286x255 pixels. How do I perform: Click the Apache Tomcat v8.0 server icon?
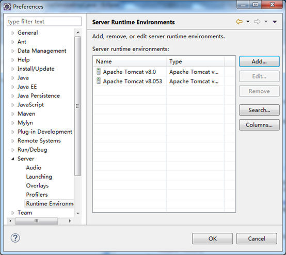[99, 71]
